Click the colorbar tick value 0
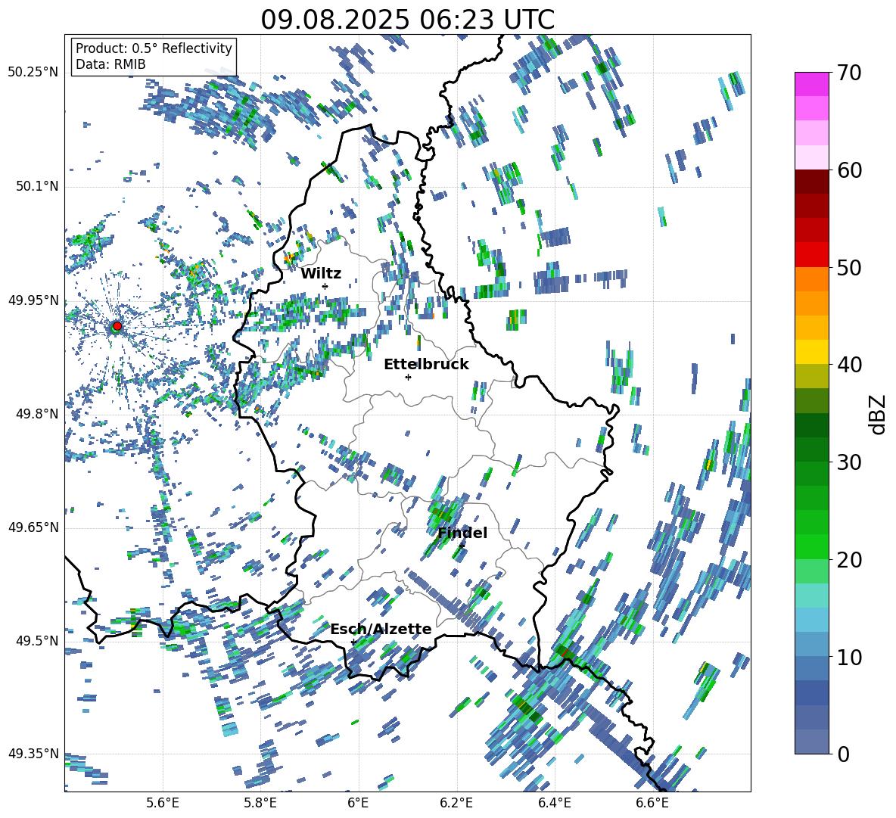This screenshot has height=818, width=896. 843,754
